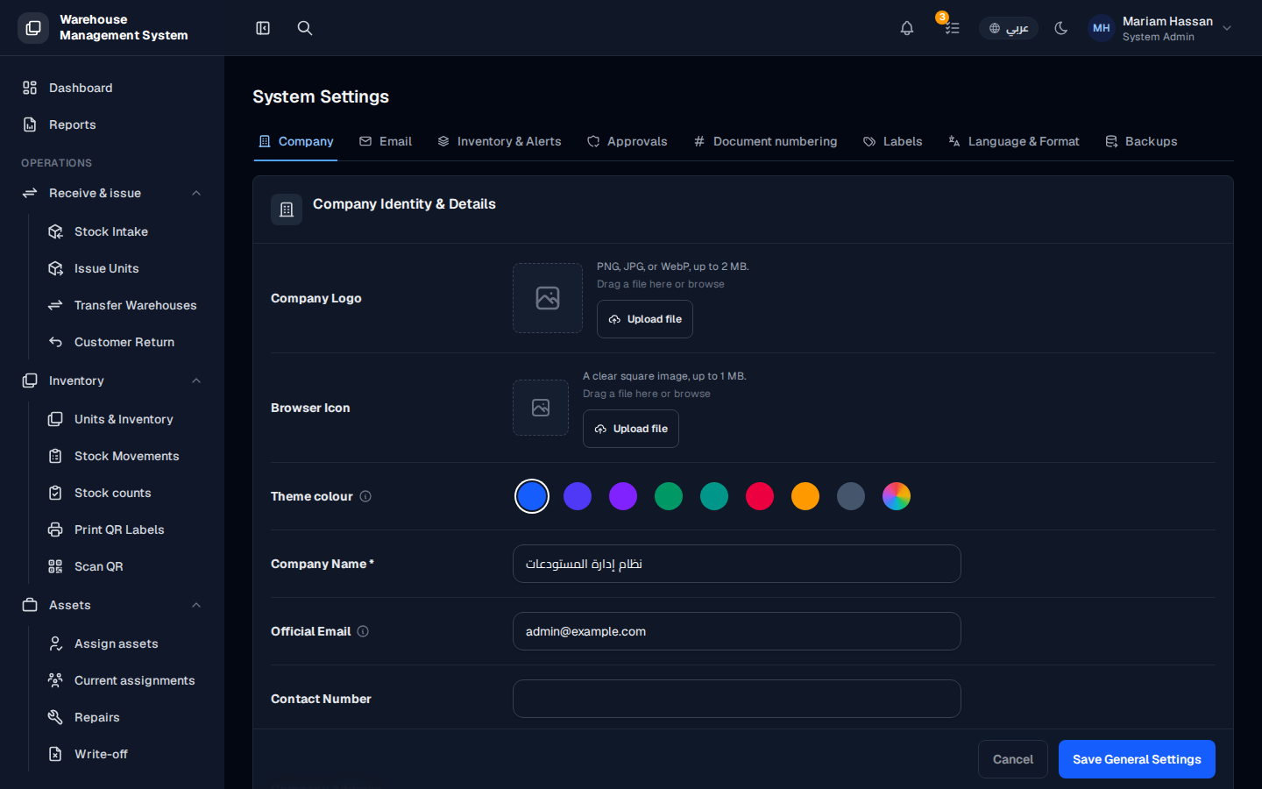Open the custom rainbow colour picker
The width and height of the screenshot is (1262, 789).
[897, 496]
